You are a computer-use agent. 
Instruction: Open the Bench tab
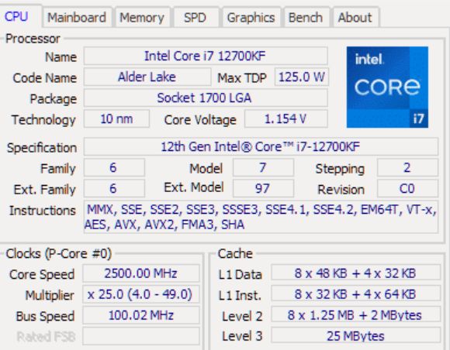pos(306,18)
